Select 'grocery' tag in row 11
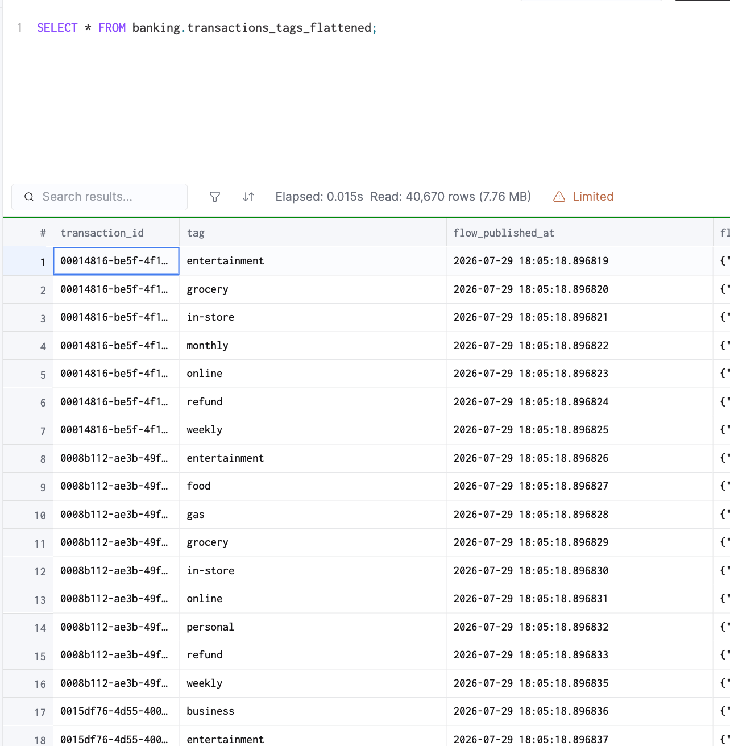The image size is (730, 746). [208, 542]
